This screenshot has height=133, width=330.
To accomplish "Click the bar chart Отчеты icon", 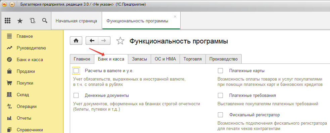I will coord(9,118).
